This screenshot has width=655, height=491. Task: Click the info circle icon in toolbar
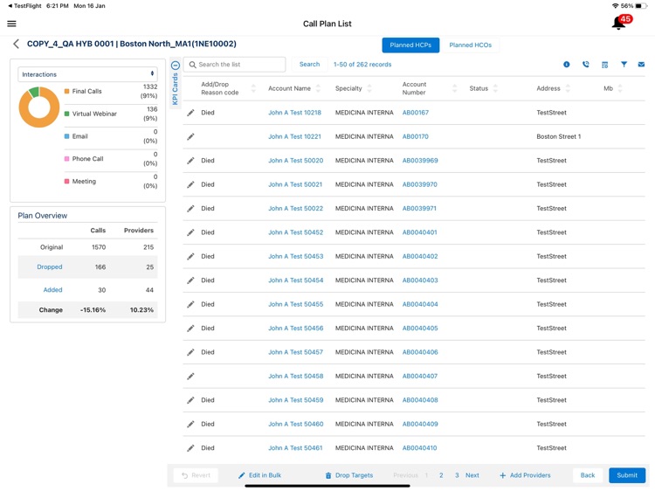(567, 65)
